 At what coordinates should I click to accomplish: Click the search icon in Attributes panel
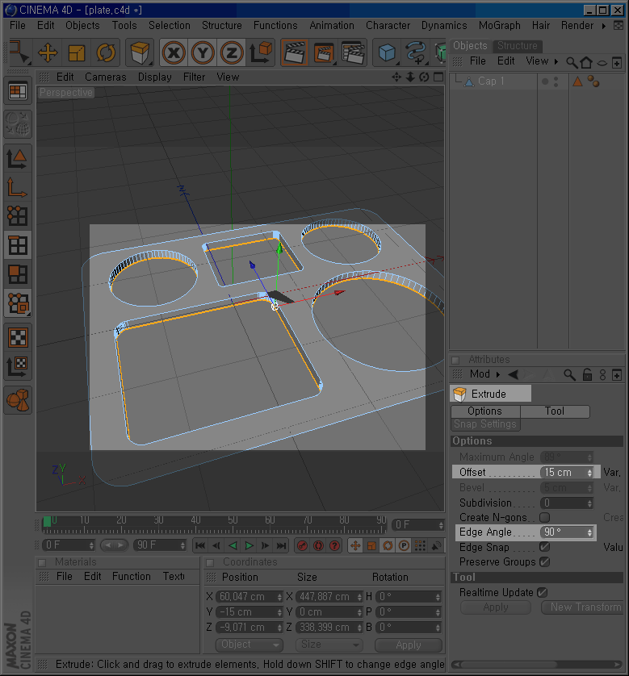pos(569,374)
